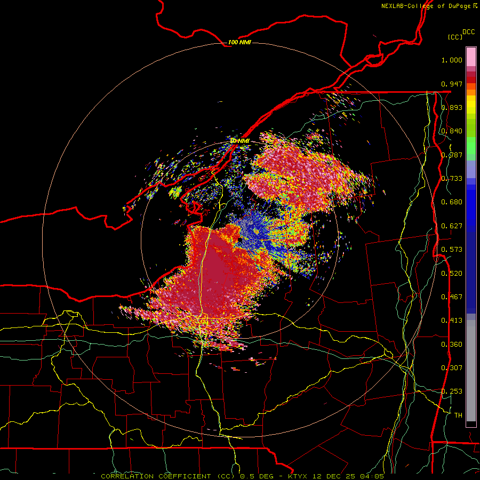Select the 0.413 legend value
Image resolution: width=480 pixels, height=480 pixels.
coord(452,321)
